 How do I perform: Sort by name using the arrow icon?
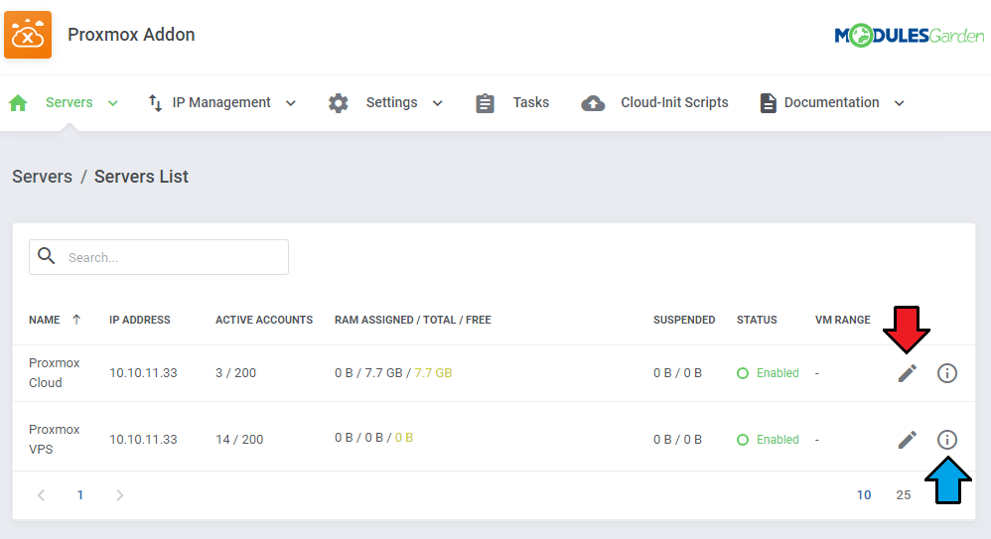[x=76, y=320]
